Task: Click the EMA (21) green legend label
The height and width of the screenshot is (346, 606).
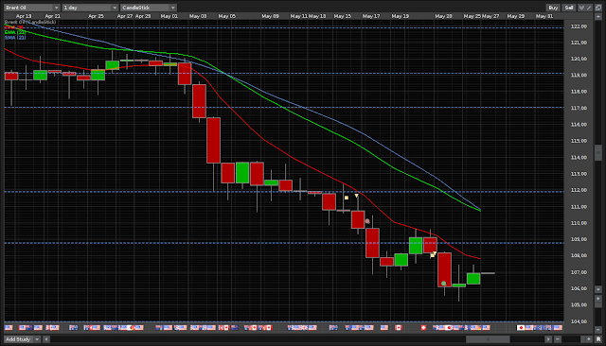Action: click(15, 32)
